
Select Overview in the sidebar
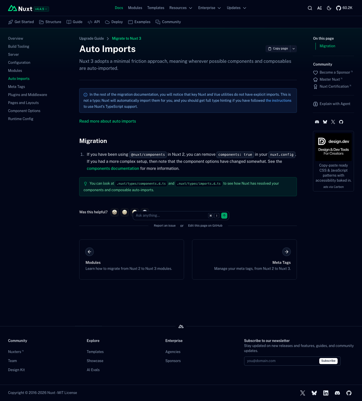click(16, 38)
